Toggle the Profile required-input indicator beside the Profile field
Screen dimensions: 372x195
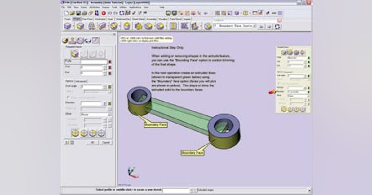[x=110, y=61]
